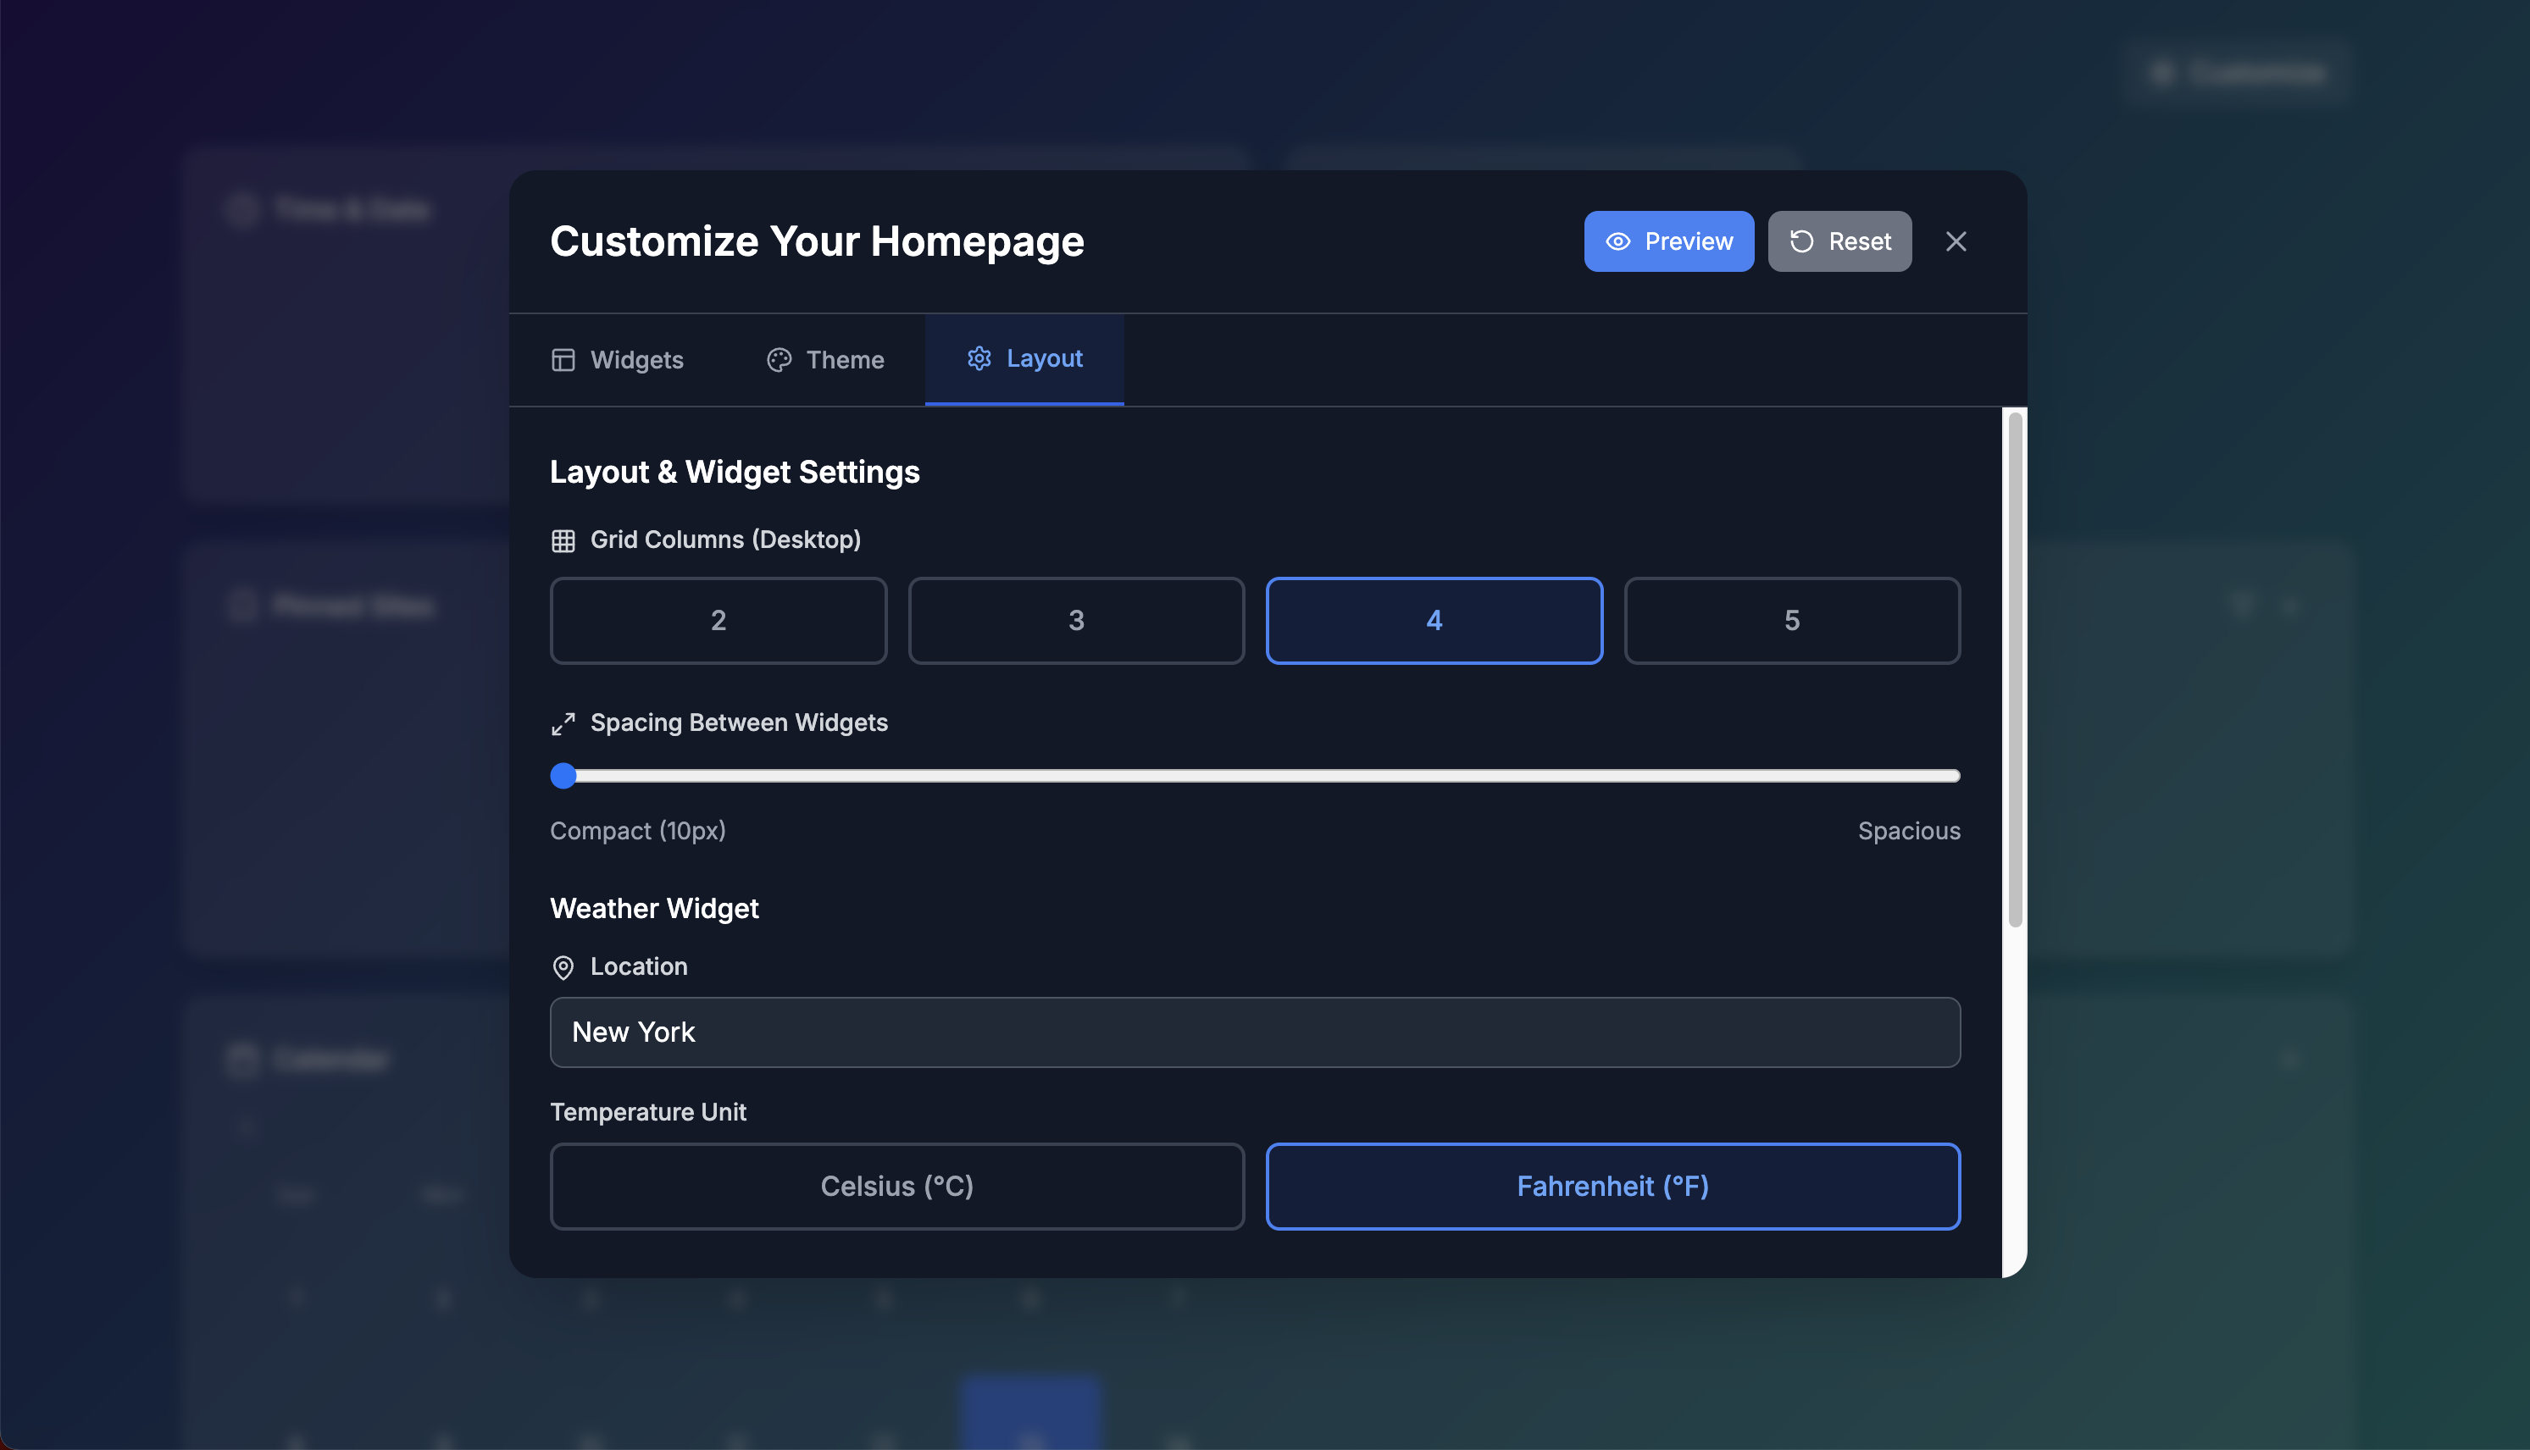
Task: Click the Grid Columns grid icon
Action: pos(563,540)
